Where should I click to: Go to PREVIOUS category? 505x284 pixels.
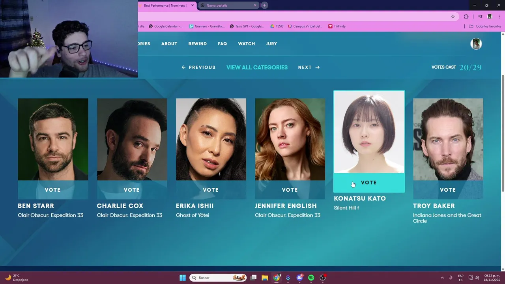(x=198, y=67)
